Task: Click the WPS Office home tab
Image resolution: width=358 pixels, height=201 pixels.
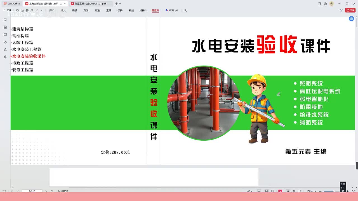Action: (12, 4)
